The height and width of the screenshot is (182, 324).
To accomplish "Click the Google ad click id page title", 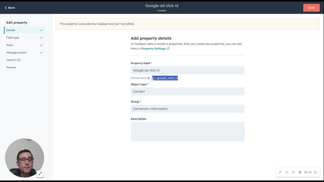I will (x=162, y=6).
